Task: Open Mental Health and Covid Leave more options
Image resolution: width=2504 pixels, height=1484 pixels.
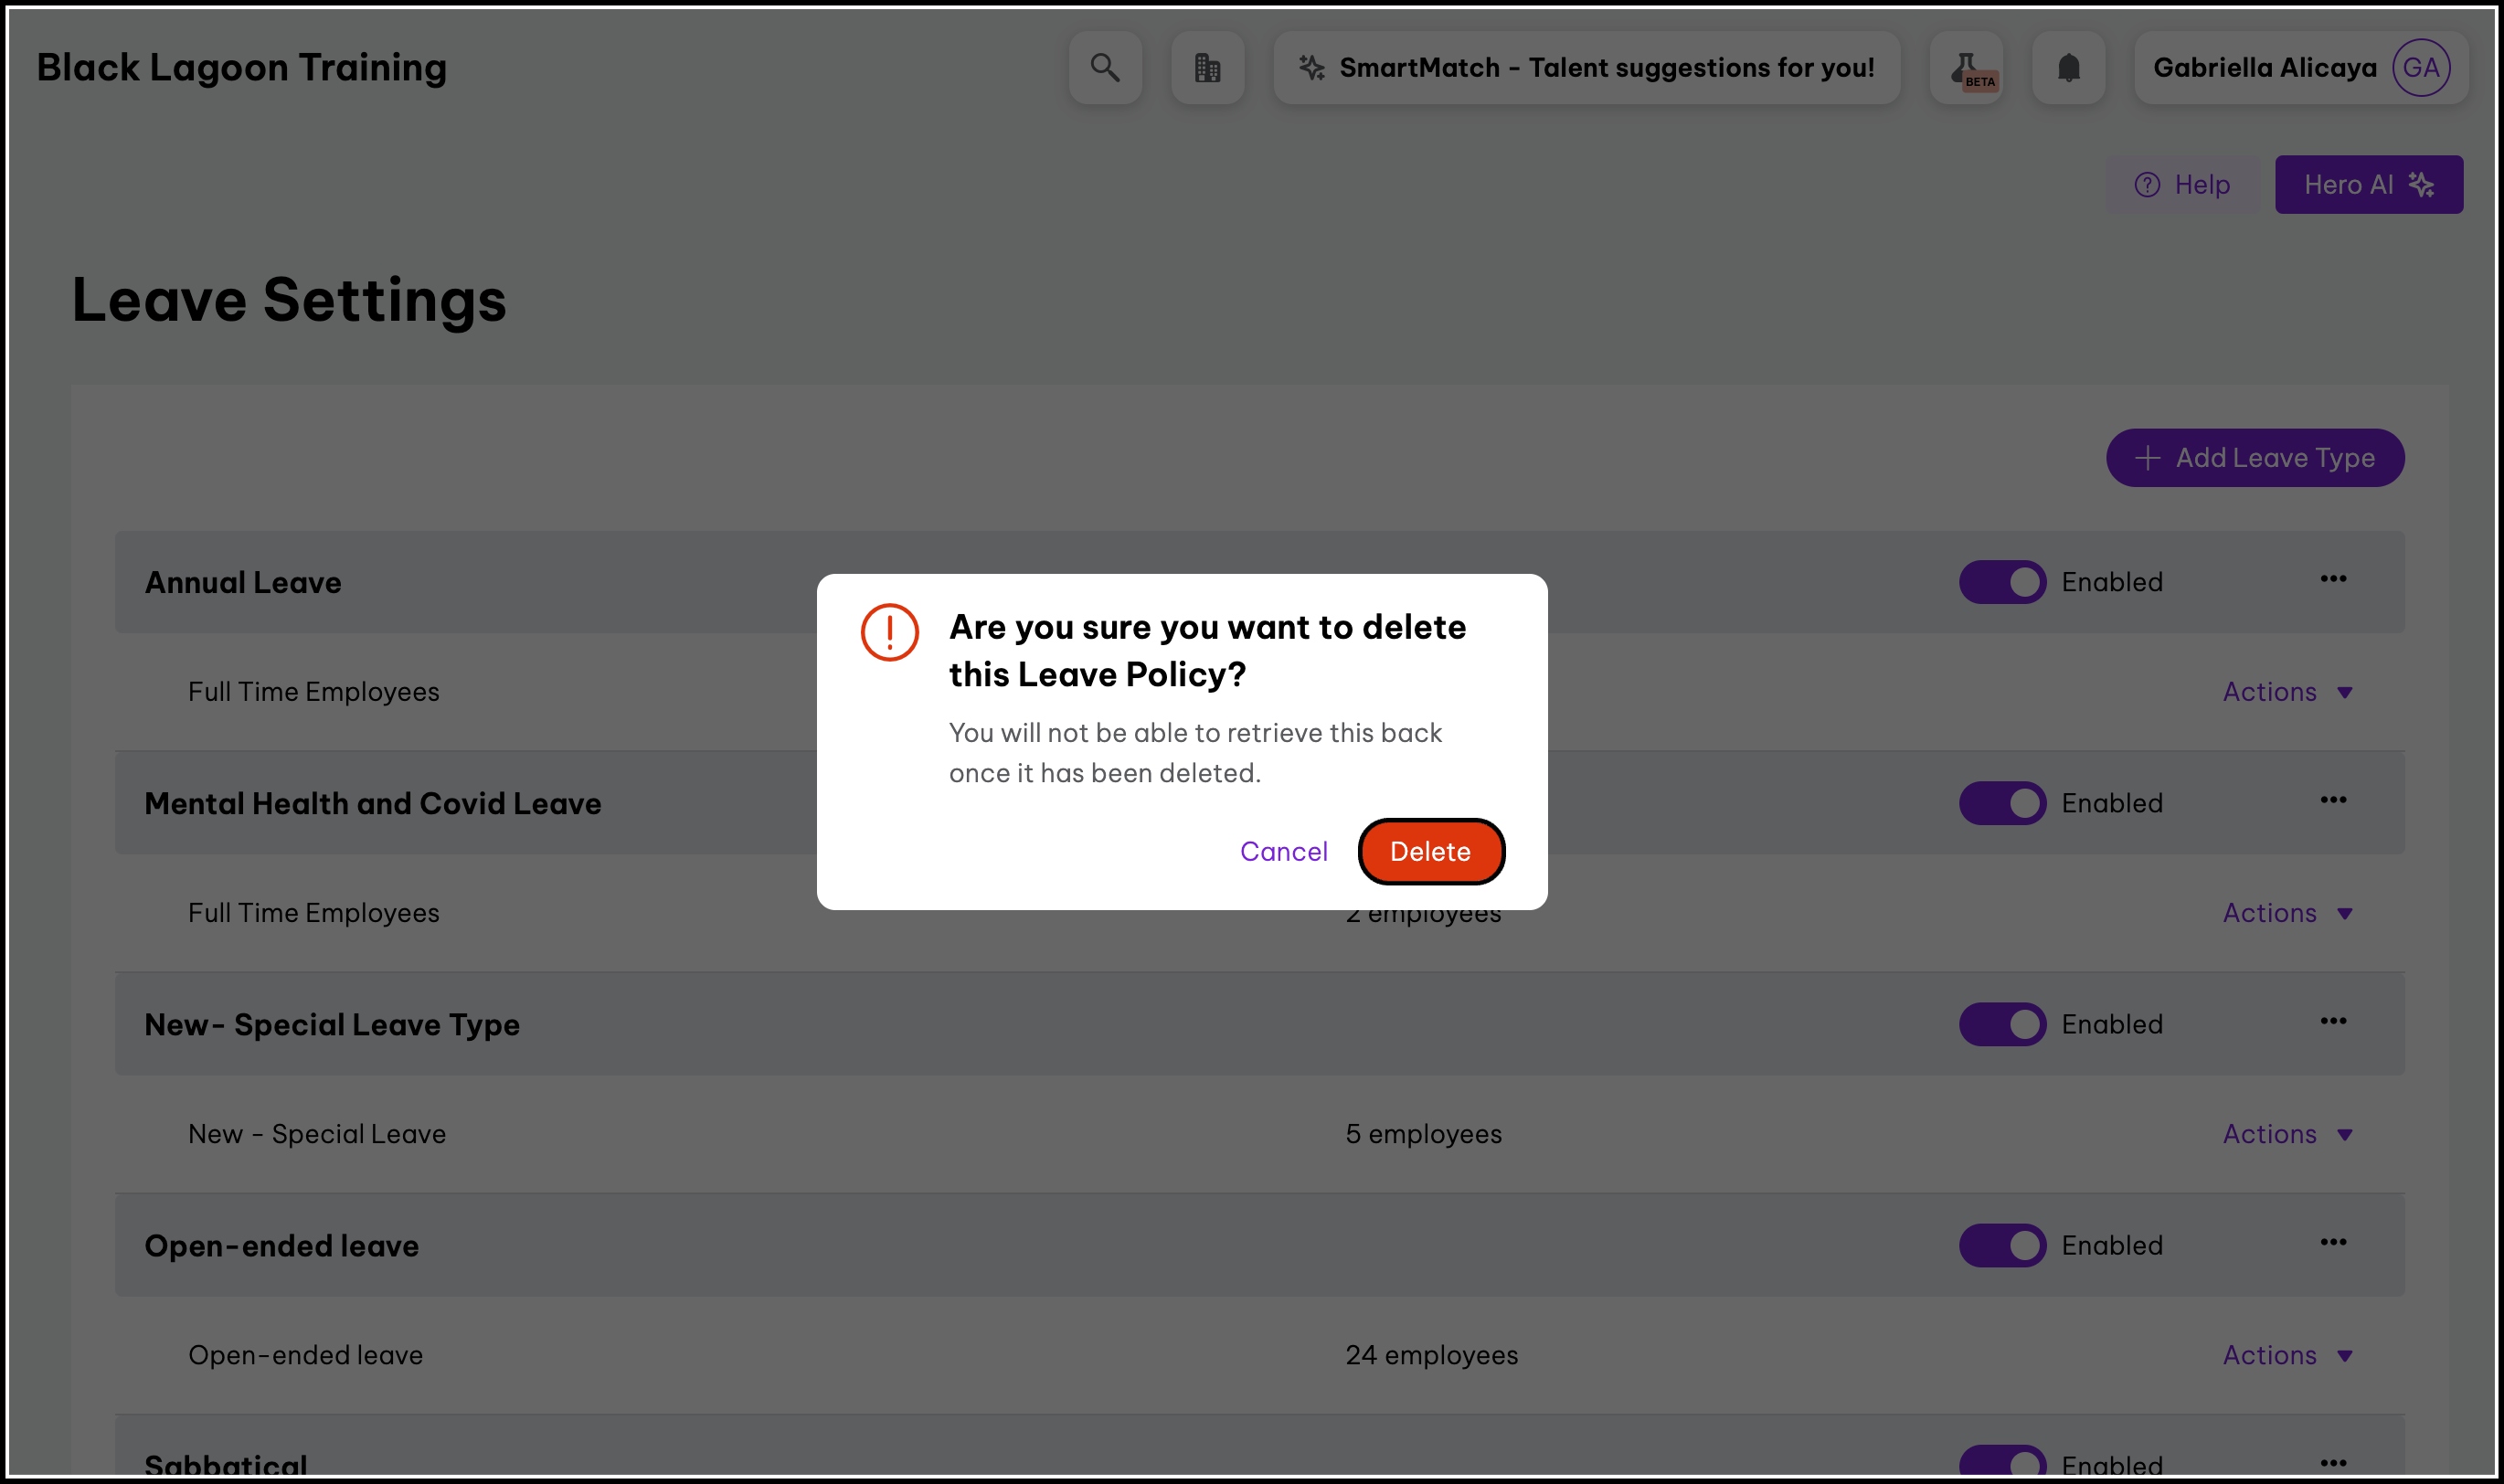Action: point(2333,800)
